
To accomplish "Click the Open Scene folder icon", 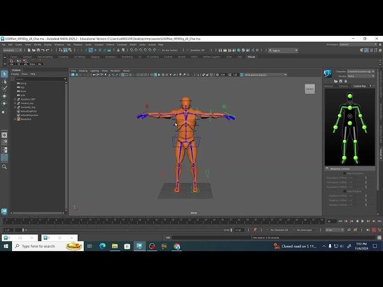I will [34, 50].
